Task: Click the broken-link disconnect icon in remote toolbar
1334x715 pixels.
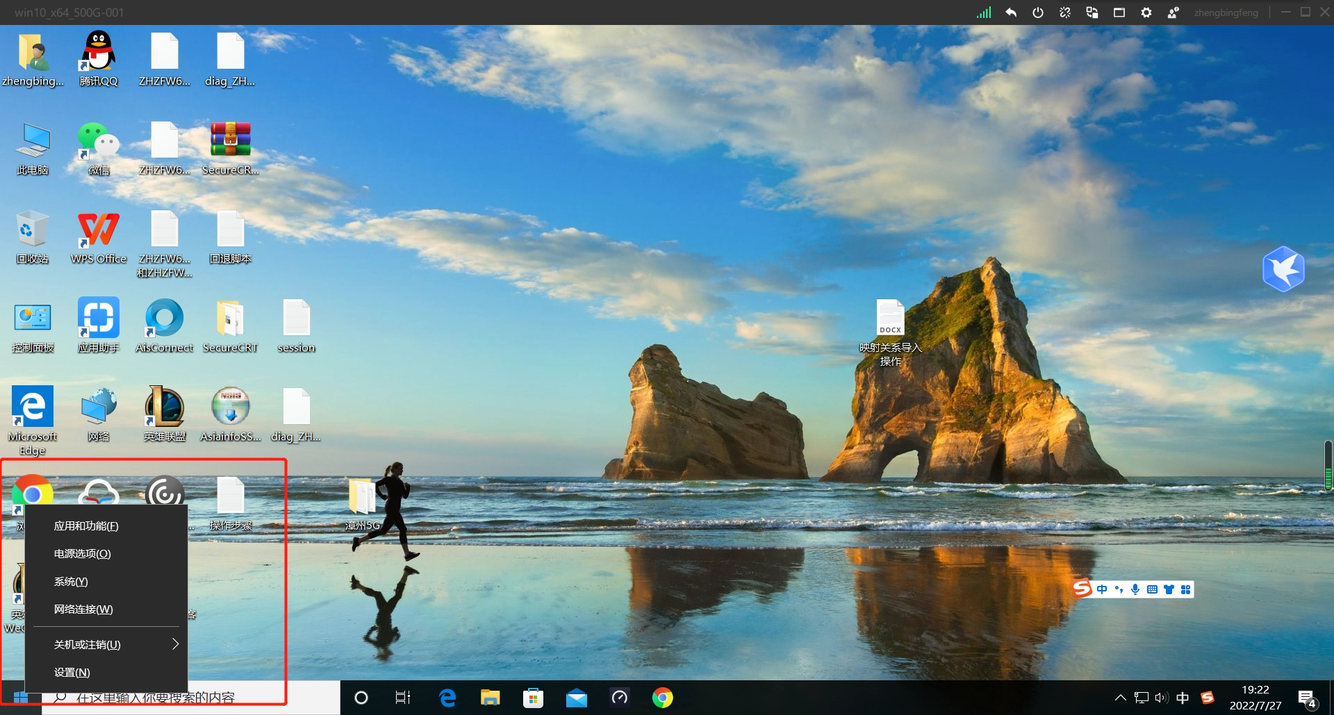Action: click(1065, 12)
